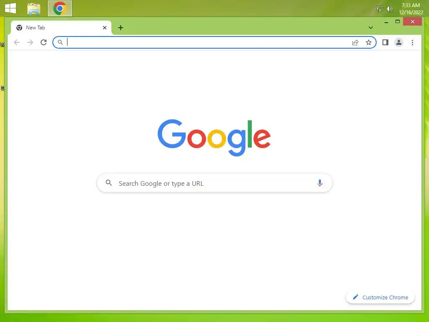429x322 pixels.
Task: Maximize the Chrome window
Action: pyautogui.click(x=398, y=22)
